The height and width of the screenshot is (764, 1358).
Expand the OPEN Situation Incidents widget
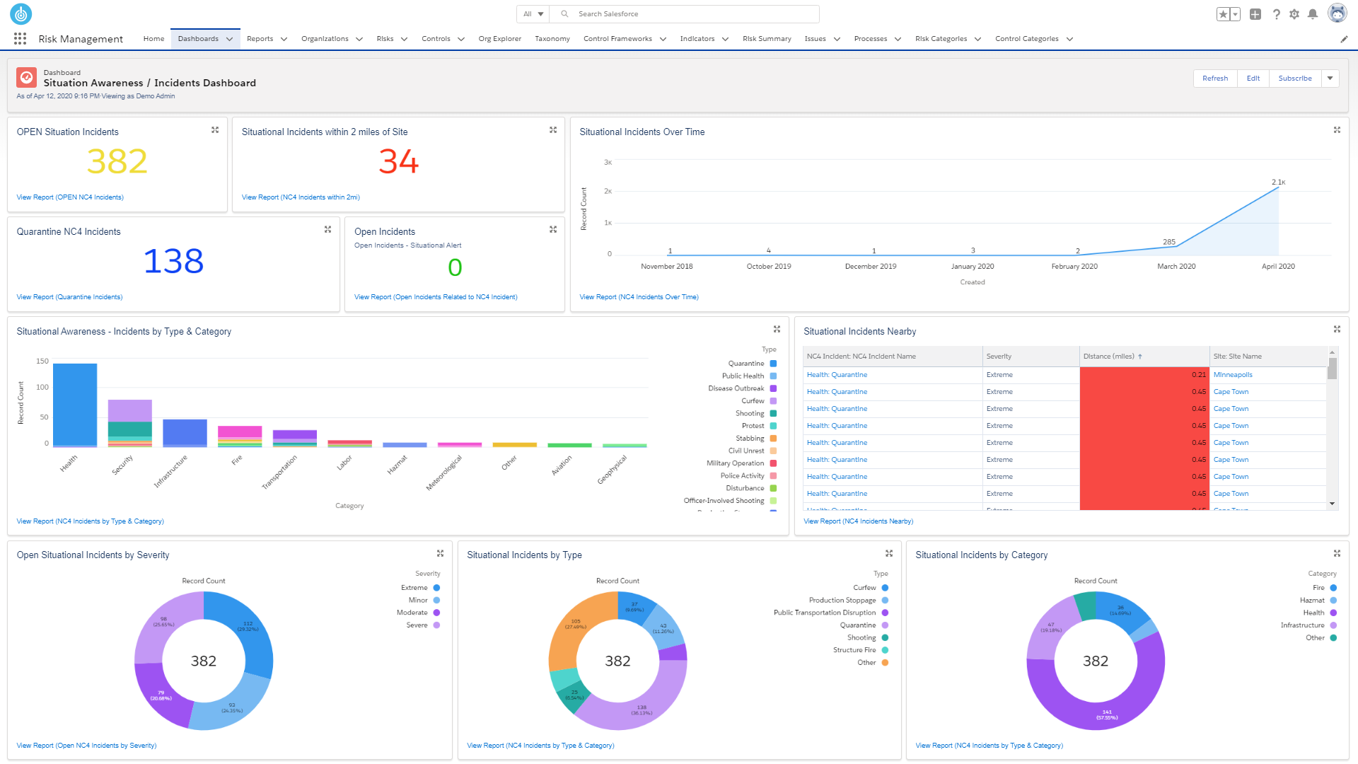coord(214,129)
